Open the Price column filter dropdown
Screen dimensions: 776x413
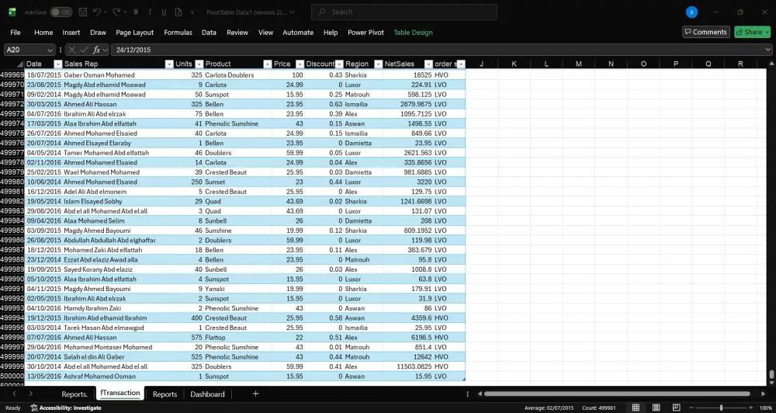(x=300, y=64)
